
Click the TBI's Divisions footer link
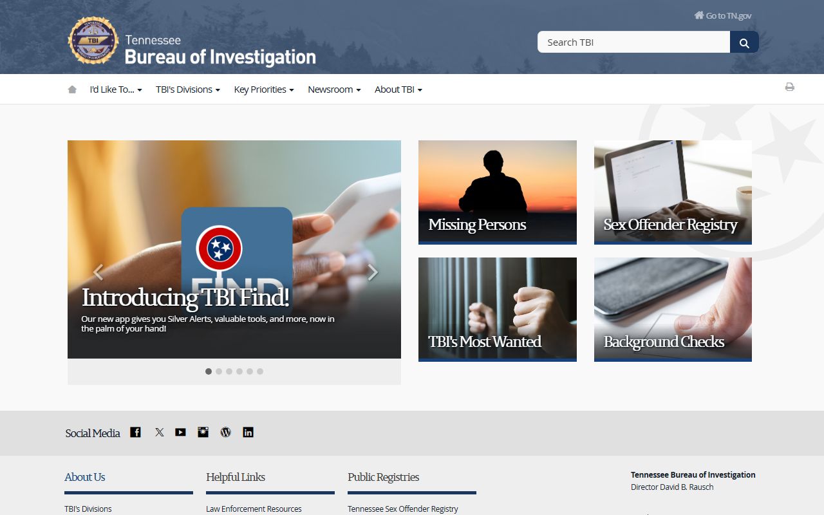(88, 509)
